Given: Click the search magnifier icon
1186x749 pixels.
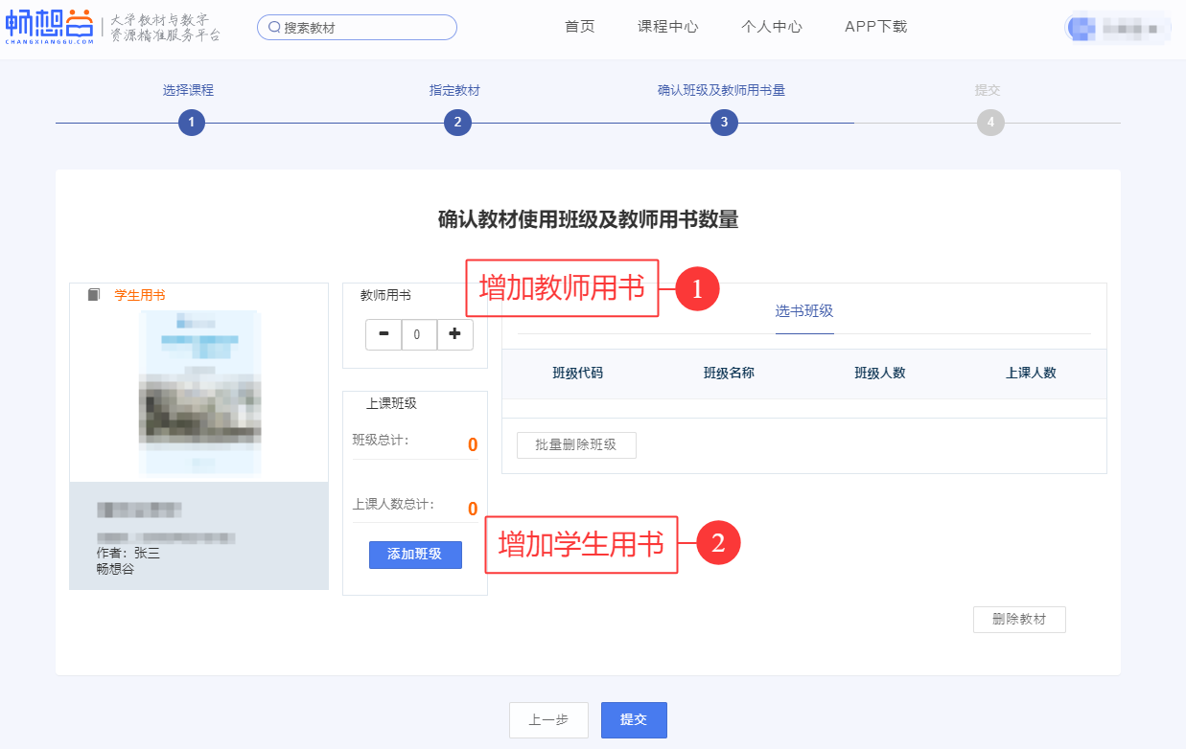Looking at the screenshot, I should (274, 28).
